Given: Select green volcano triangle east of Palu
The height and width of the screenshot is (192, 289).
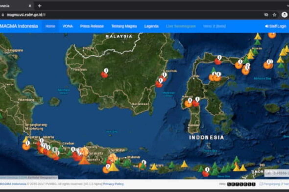Looking at the screenshot, I should click(214, 70).
